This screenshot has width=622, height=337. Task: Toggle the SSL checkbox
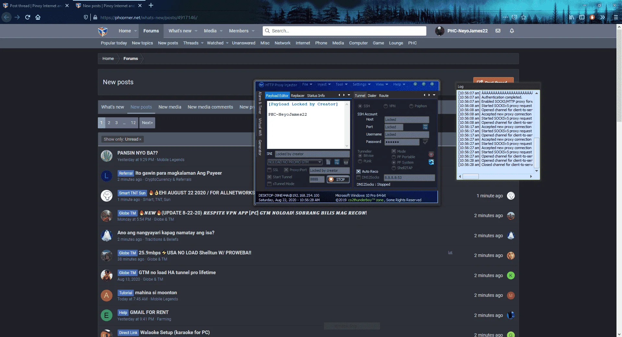pos(269,170)
